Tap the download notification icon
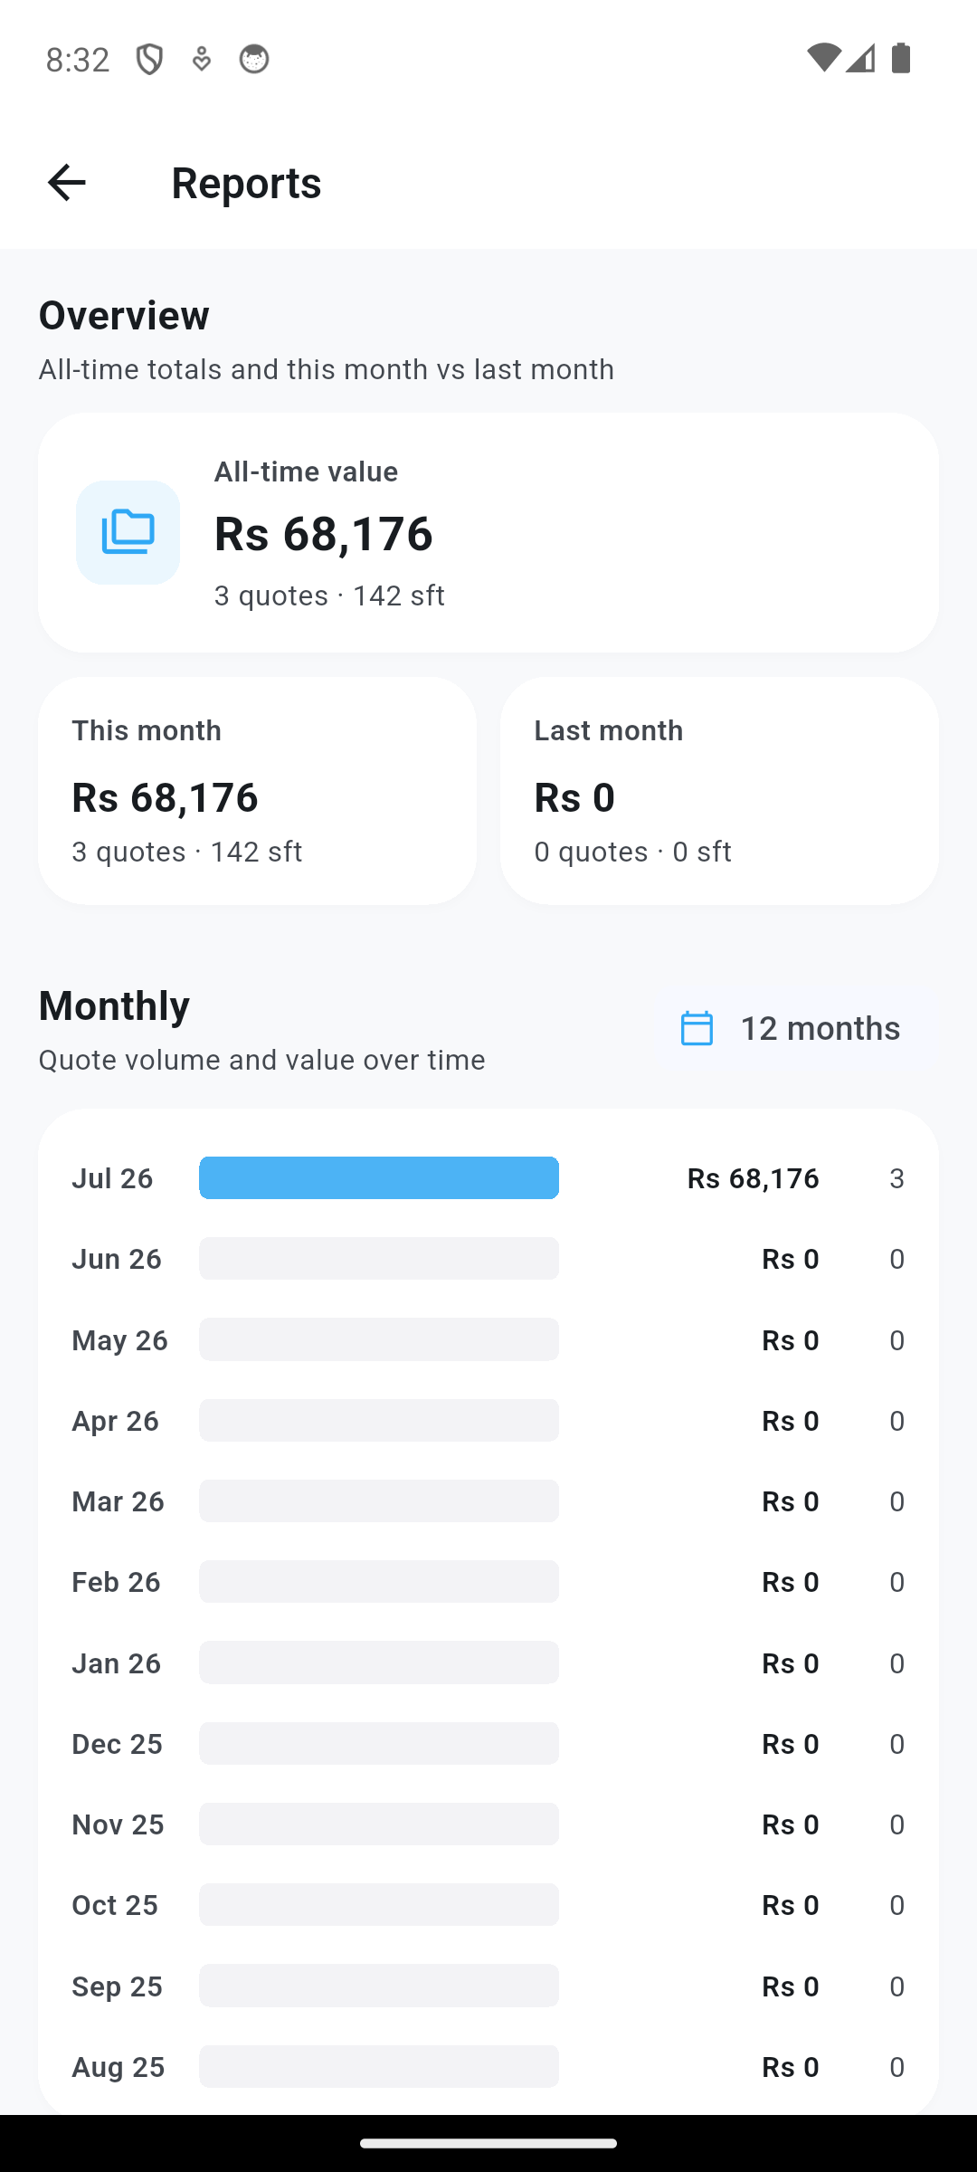 point(202,60)
